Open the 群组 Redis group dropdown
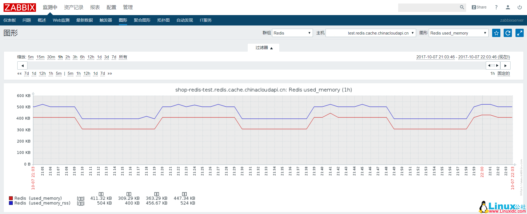The image size is (527, 214). tap(292, 33)
